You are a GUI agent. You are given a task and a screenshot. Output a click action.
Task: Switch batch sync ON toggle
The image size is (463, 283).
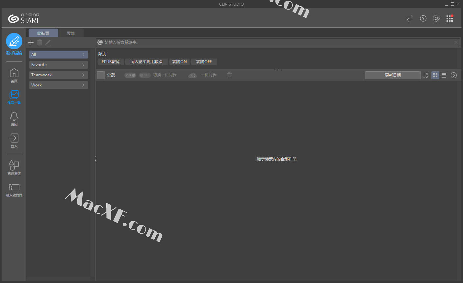pos(130,75)
